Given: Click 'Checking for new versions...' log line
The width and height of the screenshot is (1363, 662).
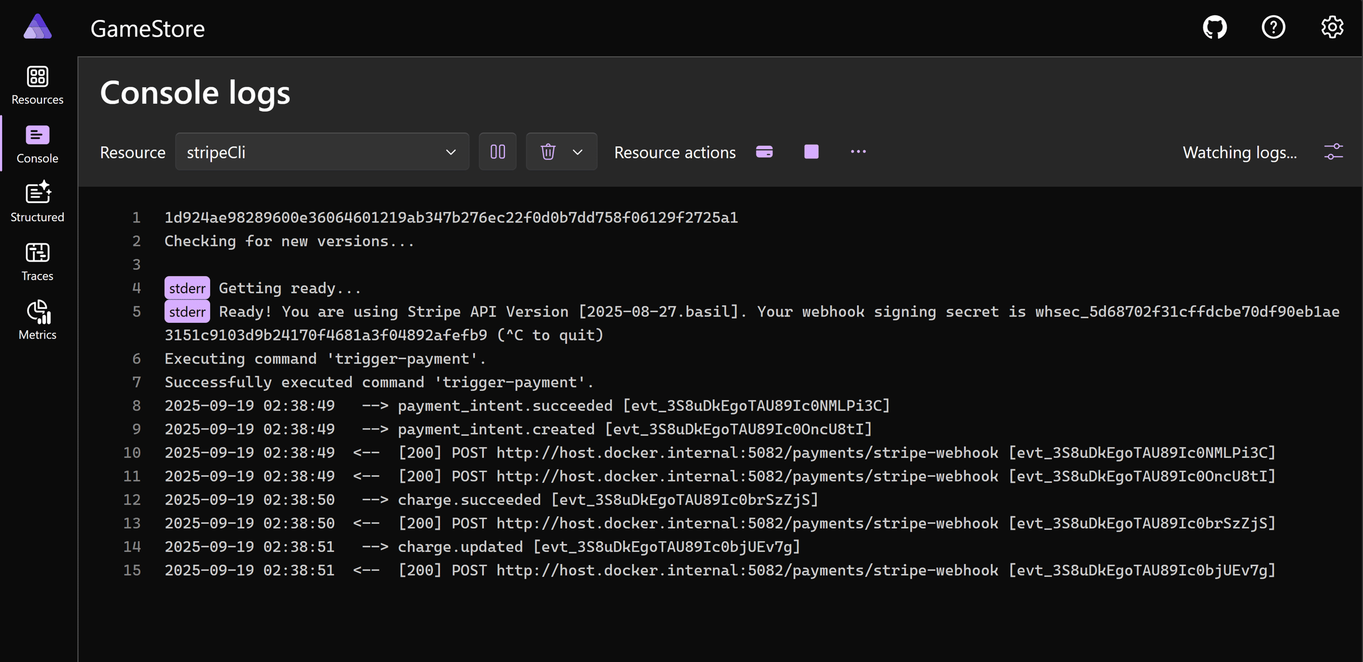Looking at the screenshot, I should click(290, 241).
